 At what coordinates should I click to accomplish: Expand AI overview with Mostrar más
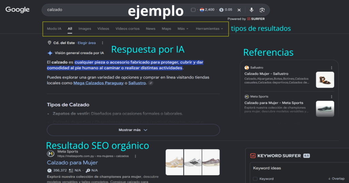(x=133, y=130)
